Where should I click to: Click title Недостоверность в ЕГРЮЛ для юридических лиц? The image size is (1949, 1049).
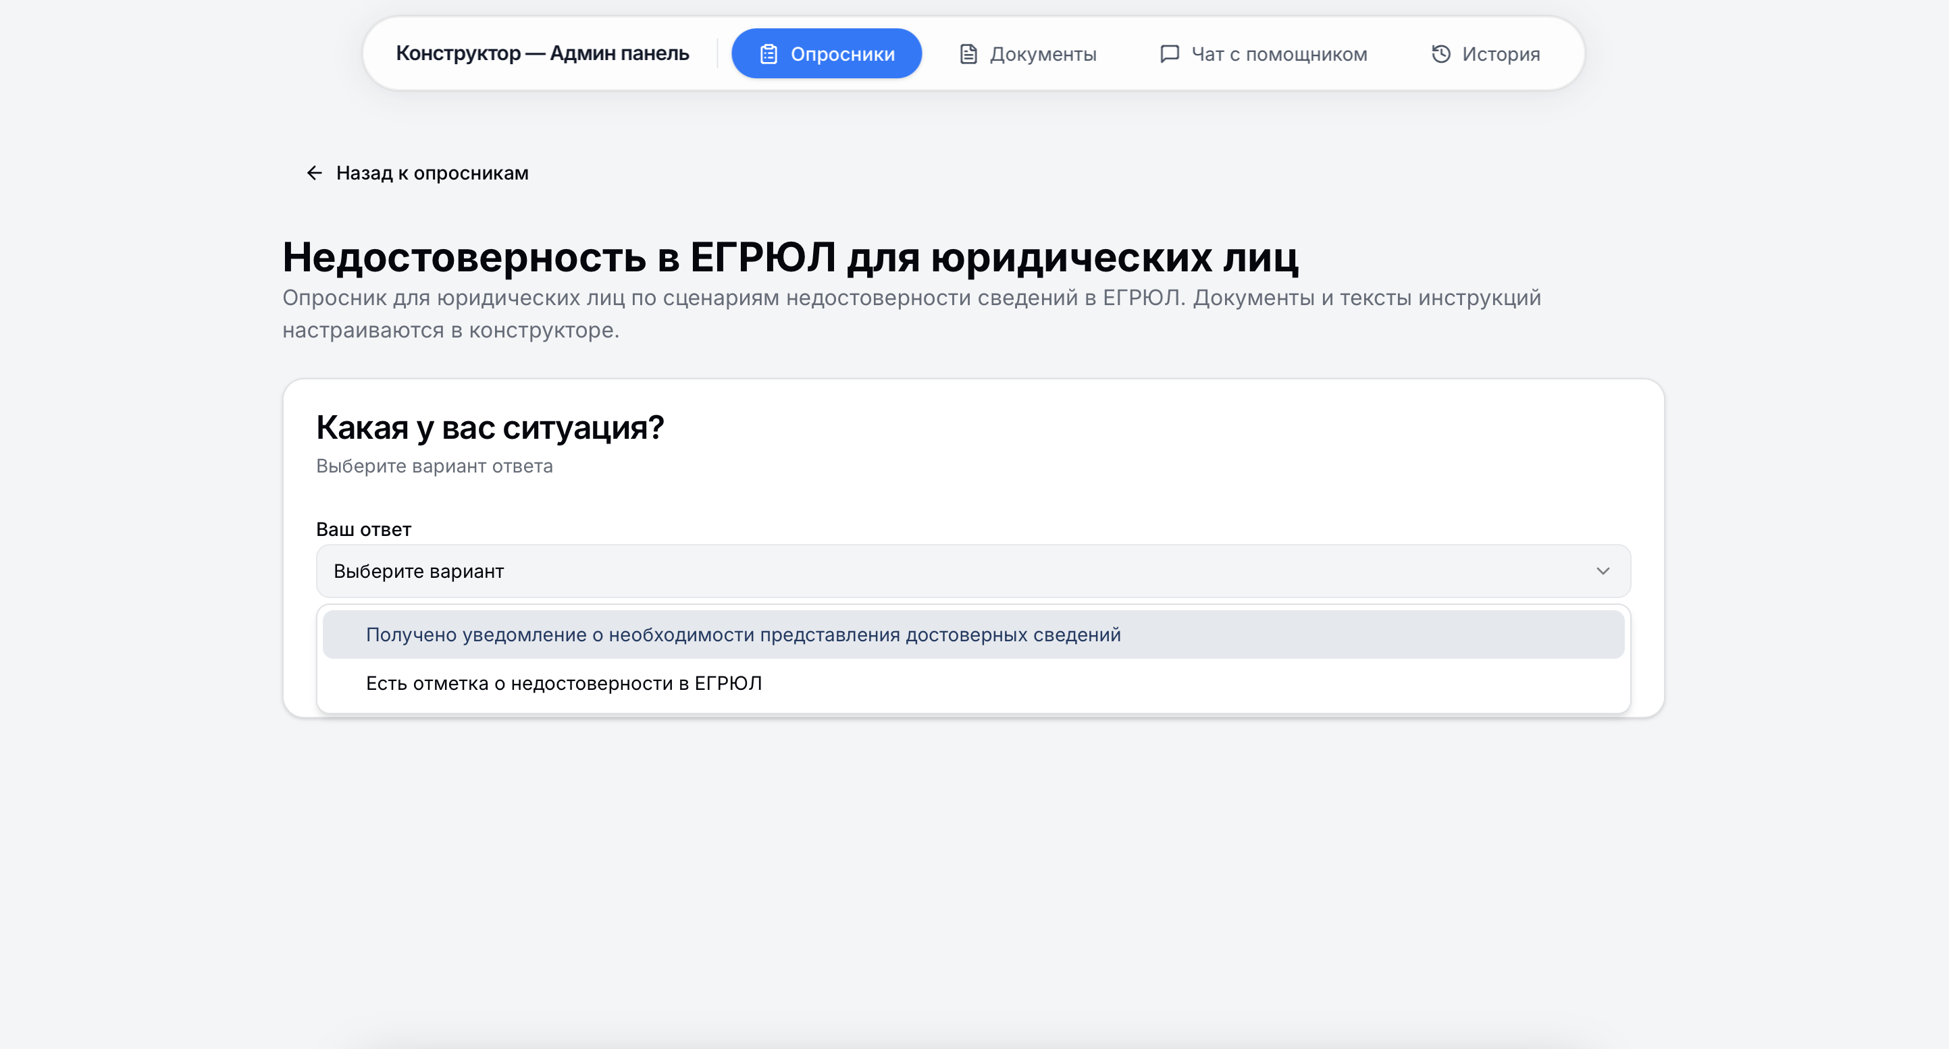(791, 257)
